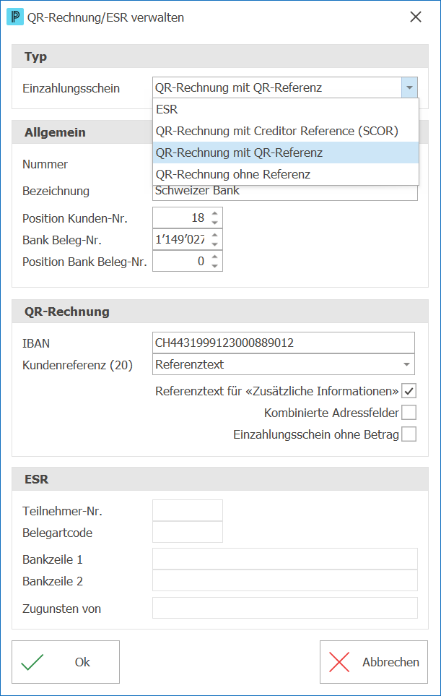The height and width of the screenshot is (696, 441).
Task: Confirm with the Ok button
Action: pos(66,662)
